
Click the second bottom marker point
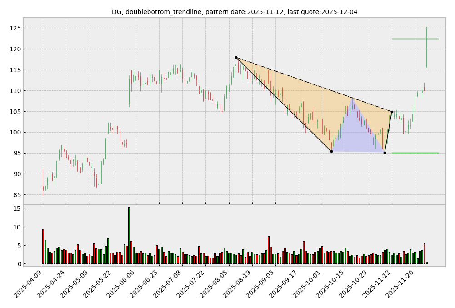click(x=385, y=153)
